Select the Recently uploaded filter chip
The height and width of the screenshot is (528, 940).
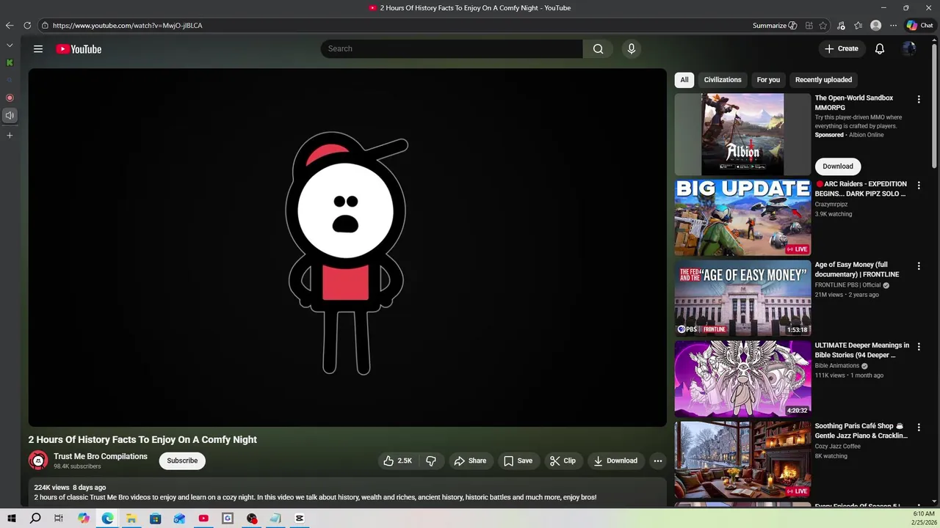point(823,80)
